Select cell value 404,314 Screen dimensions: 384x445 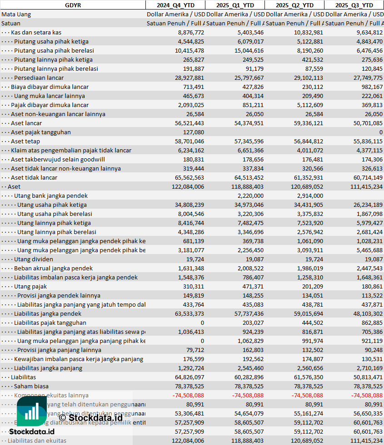tap(253, 96)
